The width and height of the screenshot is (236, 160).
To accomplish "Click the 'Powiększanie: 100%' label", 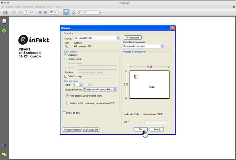I will point(153,114).
